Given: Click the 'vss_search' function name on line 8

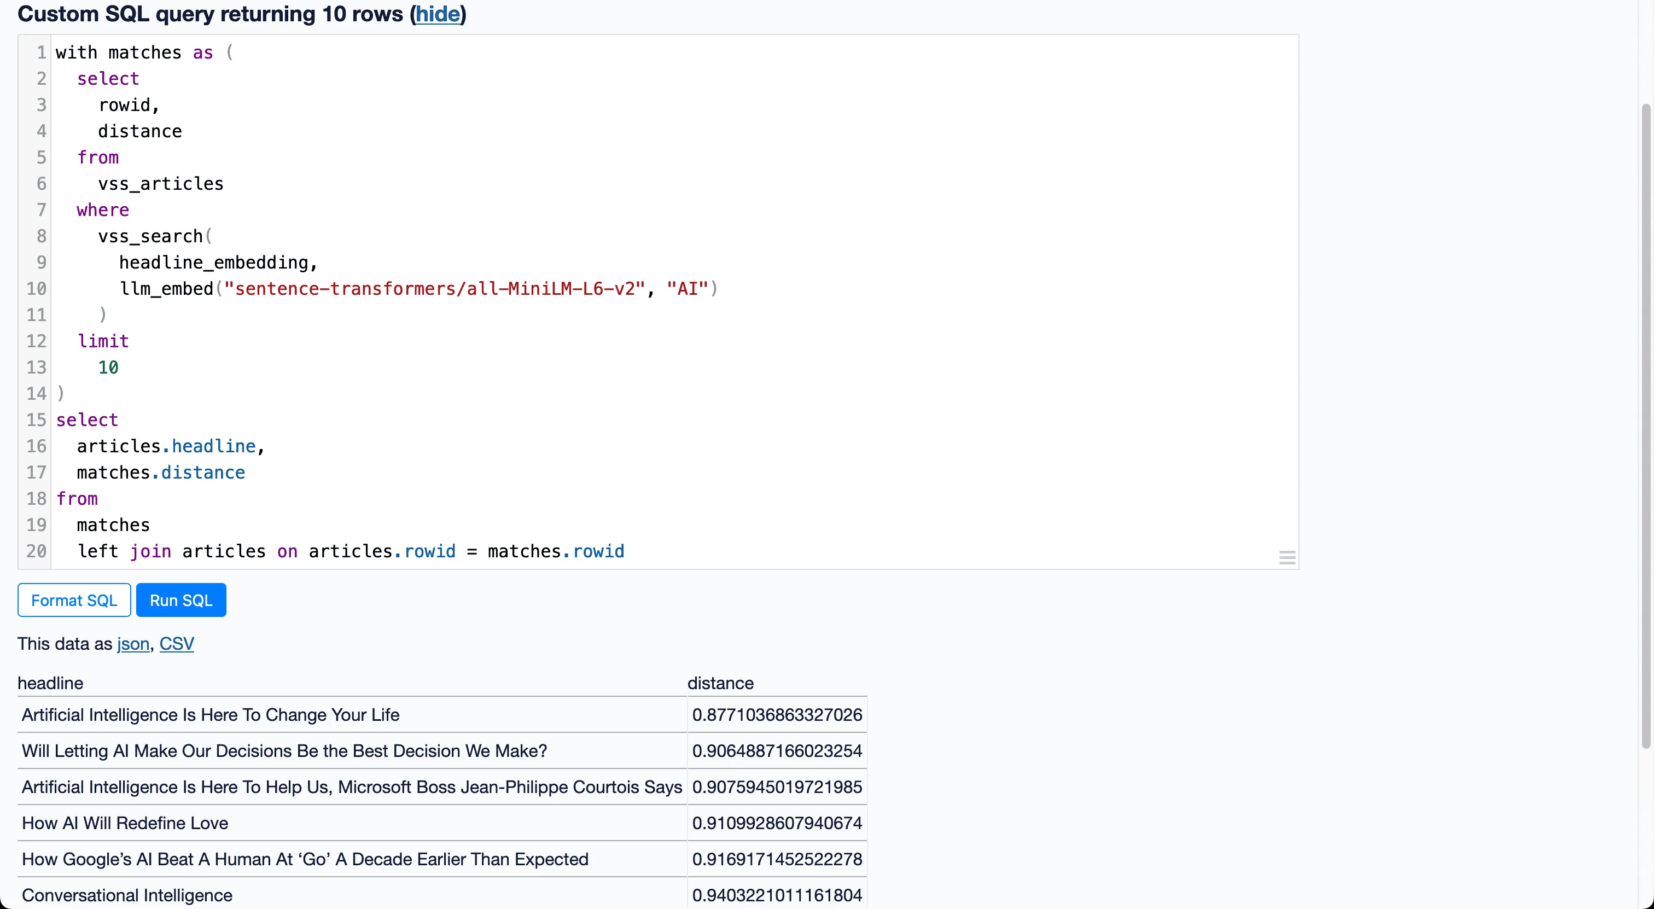Looking at the screenshot, I should tap(151, 236).
